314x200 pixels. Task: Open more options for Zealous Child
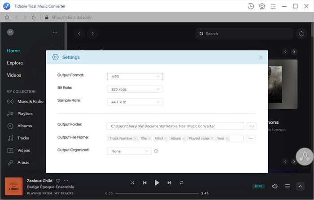click(x=66, y=181)
